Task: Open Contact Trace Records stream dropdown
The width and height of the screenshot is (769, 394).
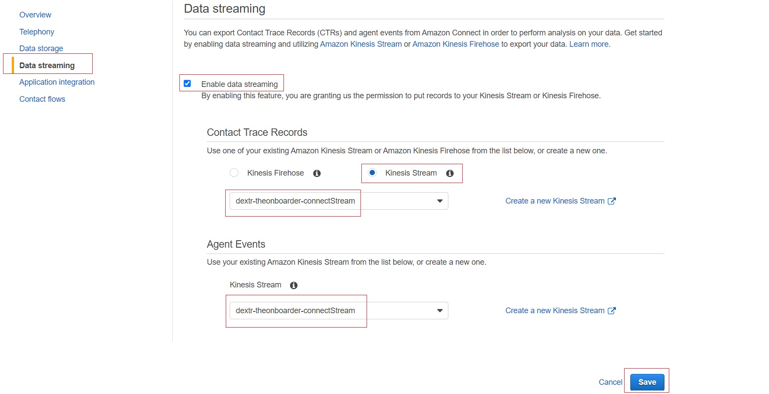Action: (x=339, y=201)
